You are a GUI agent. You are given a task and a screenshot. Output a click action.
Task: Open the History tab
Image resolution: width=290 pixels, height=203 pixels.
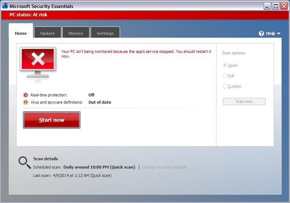pyautogui.click(x=76, y=33)
